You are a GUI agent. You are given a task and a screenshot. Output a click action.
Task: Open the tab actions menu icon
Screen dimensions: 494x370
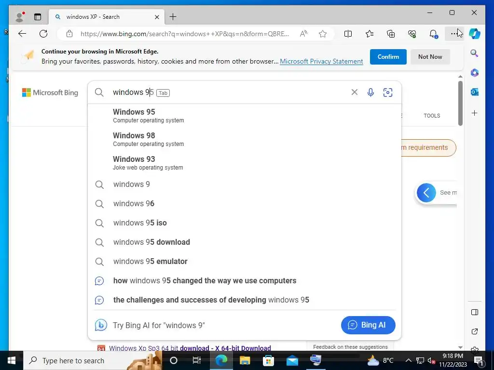click(x=38, y=17)
